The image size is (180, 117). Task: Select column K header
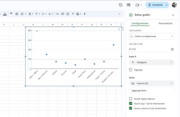coord(33,25)
